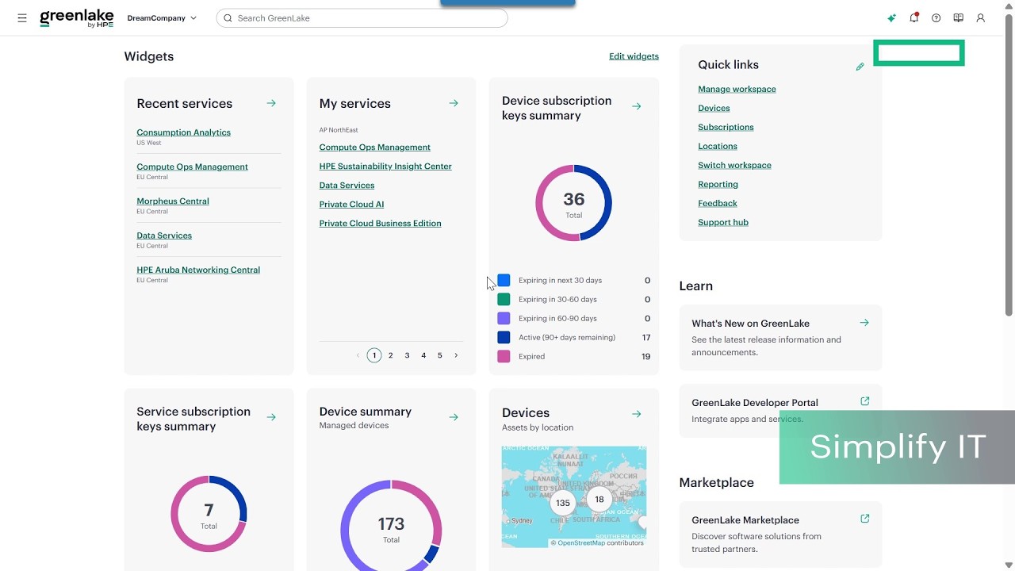Image resolution: width=1015 pixels, height=571 pixels.
Task: Open Recent services arrow icon
Action: (x=271, y=103)
